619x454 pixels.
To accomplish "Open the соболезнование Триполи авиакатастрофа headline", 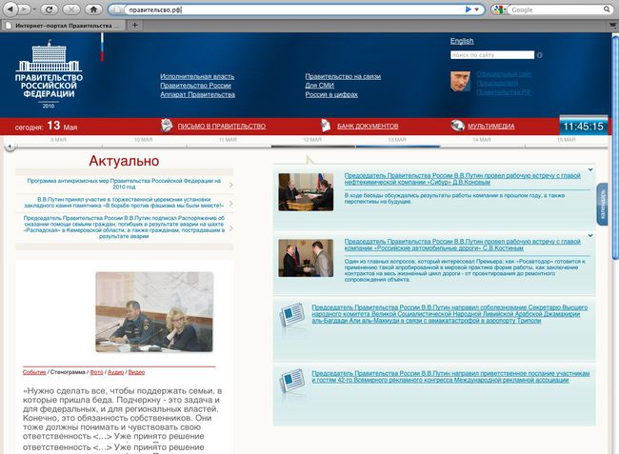I will [x=449, y=314].
